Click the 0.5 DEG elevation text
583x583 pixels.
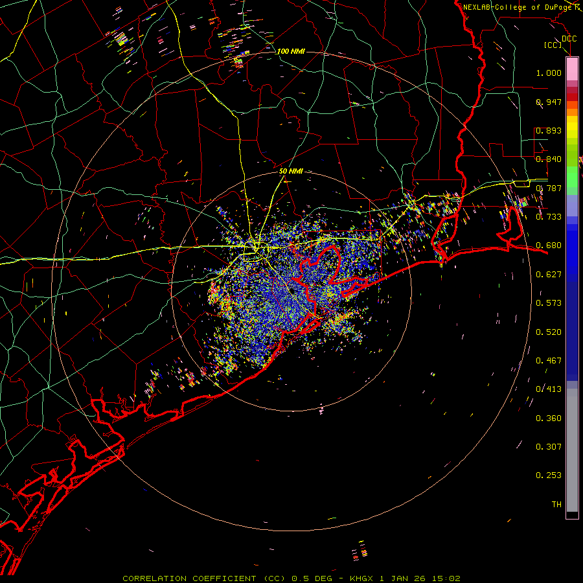click(x=312, y=578)
